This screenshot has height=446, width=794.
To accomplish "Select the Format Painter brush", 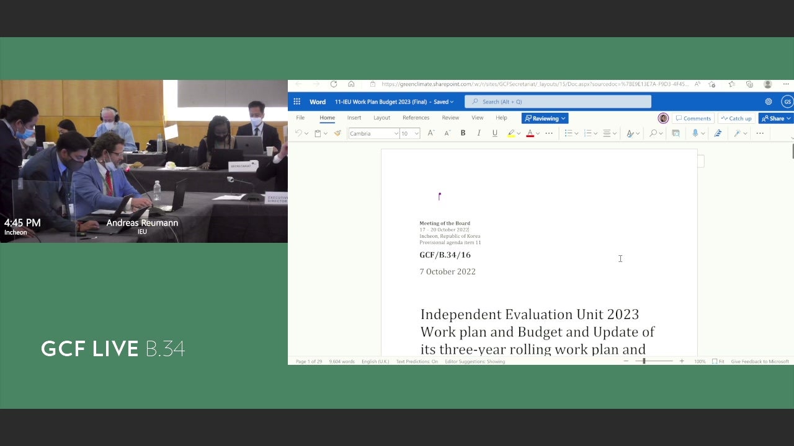I will (x=337, y=133).
